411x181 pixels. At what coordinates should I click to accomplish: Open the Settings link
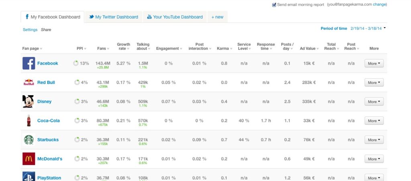[30, 30]
